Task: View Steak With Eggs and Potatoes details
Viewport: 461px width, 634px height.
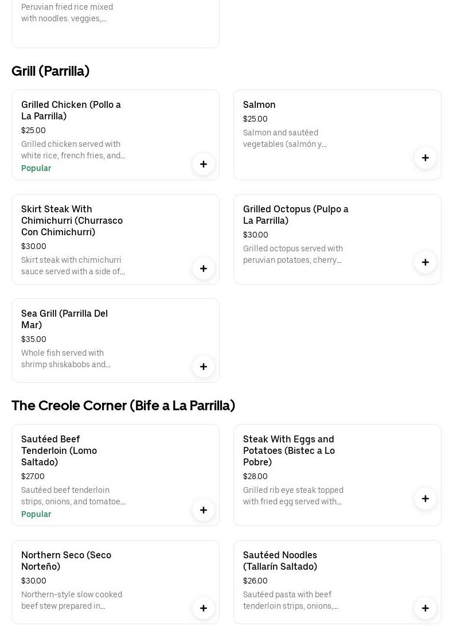Action: pyautogui.click(x=288, y=450)
